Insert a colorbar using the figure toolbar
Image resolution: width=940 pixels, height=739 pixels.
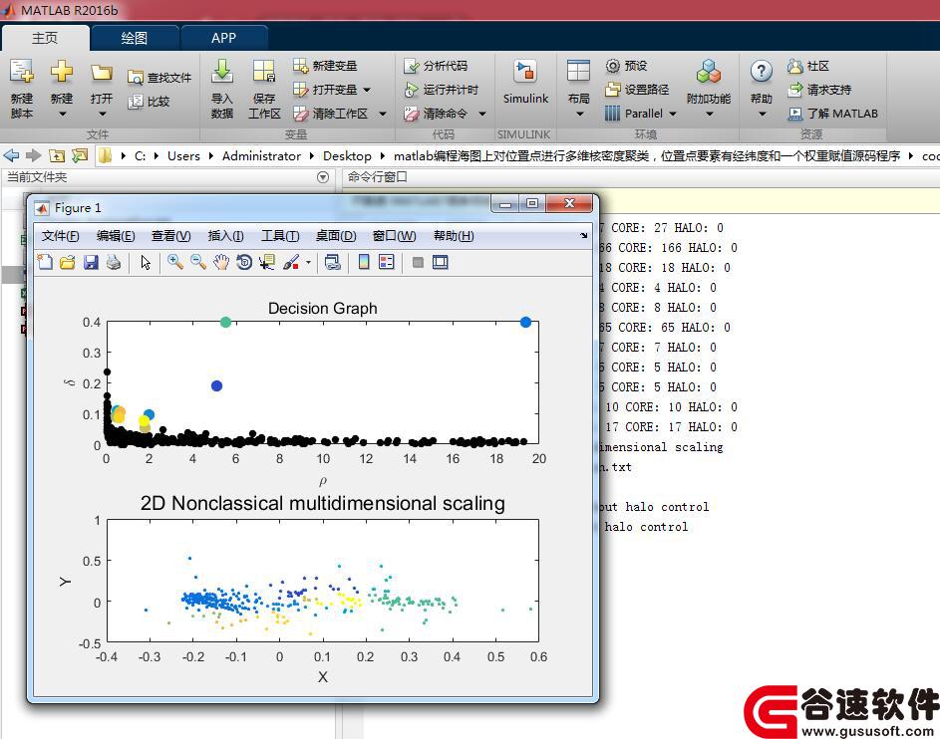pos(363,262)
